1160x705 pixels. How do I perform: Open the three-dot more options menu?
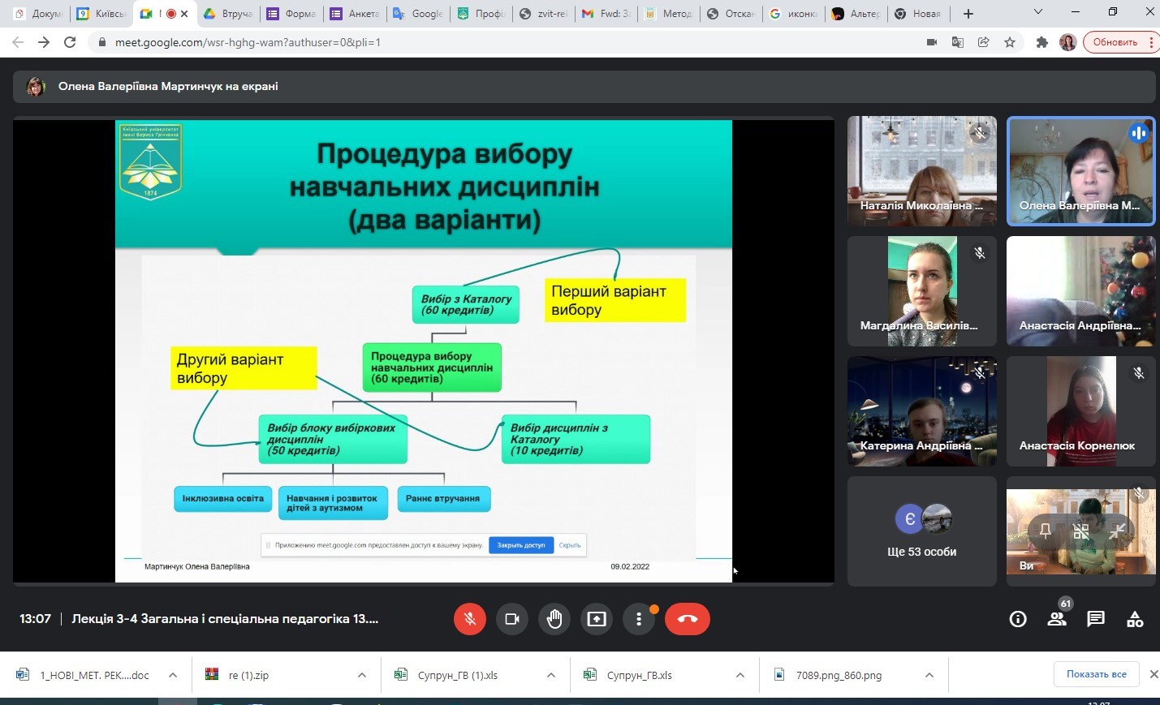(x=639, y=619)
